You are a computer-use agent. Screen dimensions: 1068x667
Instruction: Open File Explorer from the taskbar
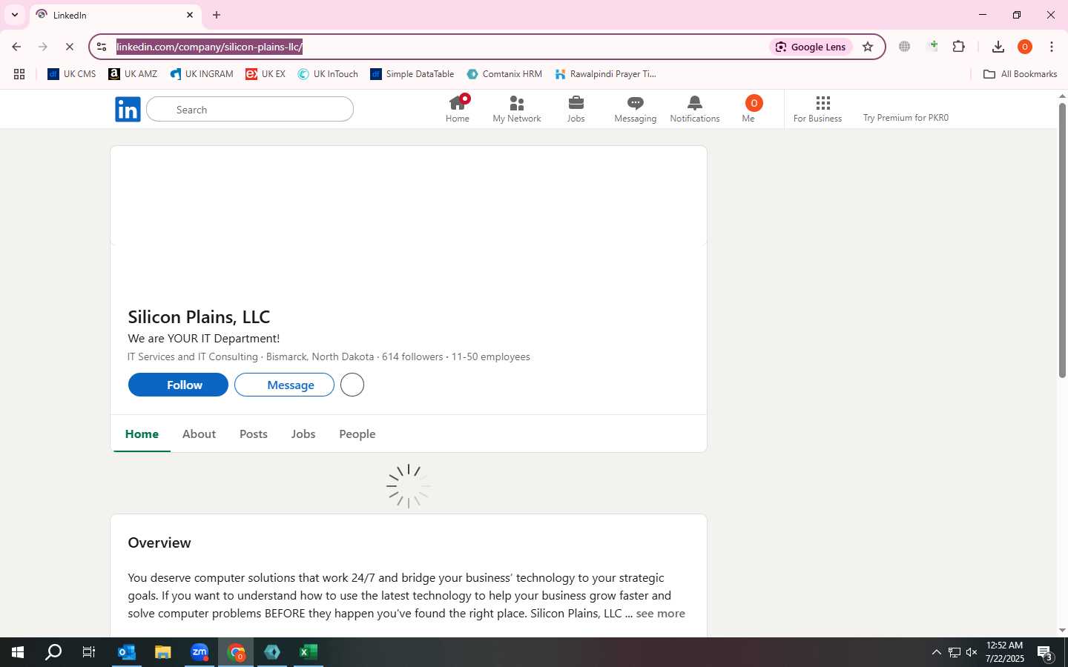(x=163, y=652)
